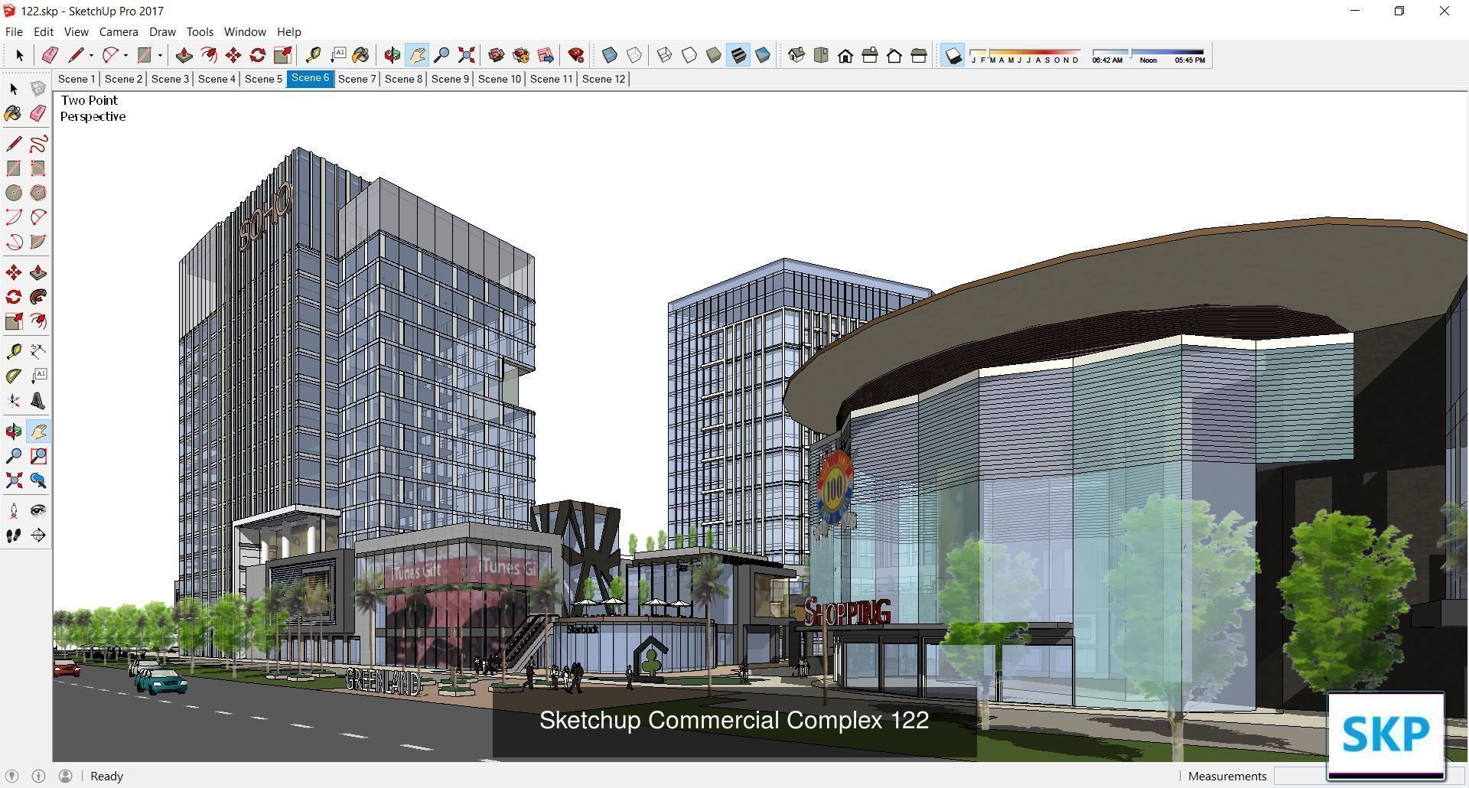Select the Eraser tool in top toolbar
This screenshot has width=1469, height=788.
point(50,55)
